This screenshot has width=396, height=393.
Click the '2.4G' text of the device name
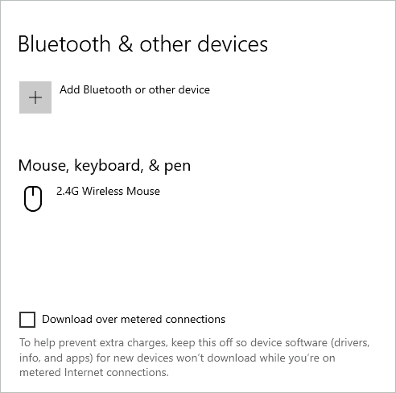[68, 191]
